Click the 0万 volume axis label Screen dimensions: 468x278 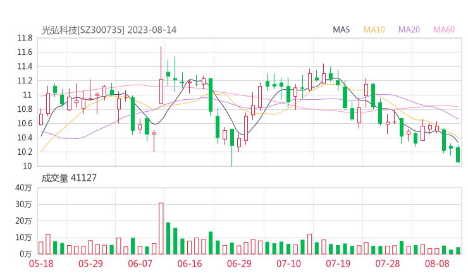(25, 254)
